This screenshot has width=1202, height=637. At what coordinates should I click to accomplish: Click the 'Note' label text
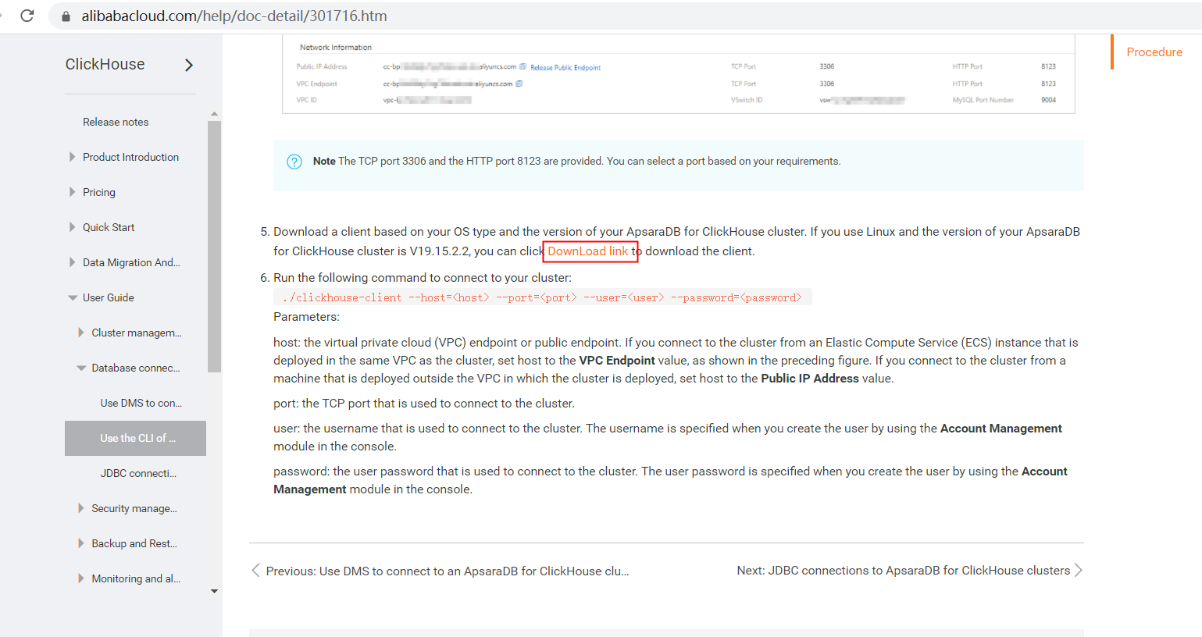coord(324,162)
